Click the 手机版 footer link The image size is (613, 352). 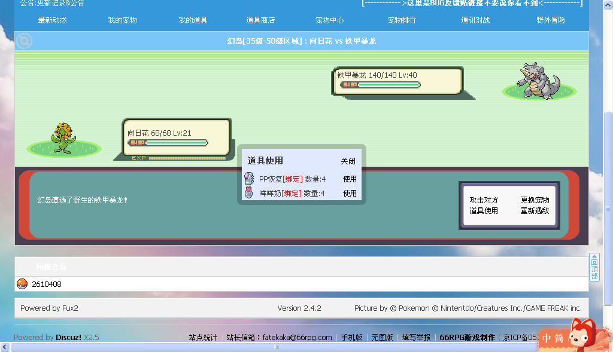click(x=351, y=337)
